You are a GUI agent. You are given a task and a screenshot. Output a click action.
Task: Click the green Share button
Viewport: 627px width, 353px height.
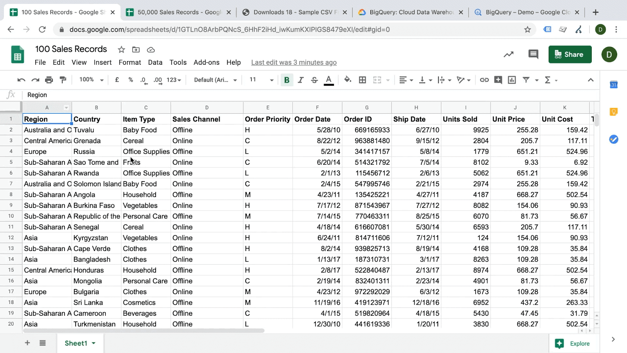570,54
